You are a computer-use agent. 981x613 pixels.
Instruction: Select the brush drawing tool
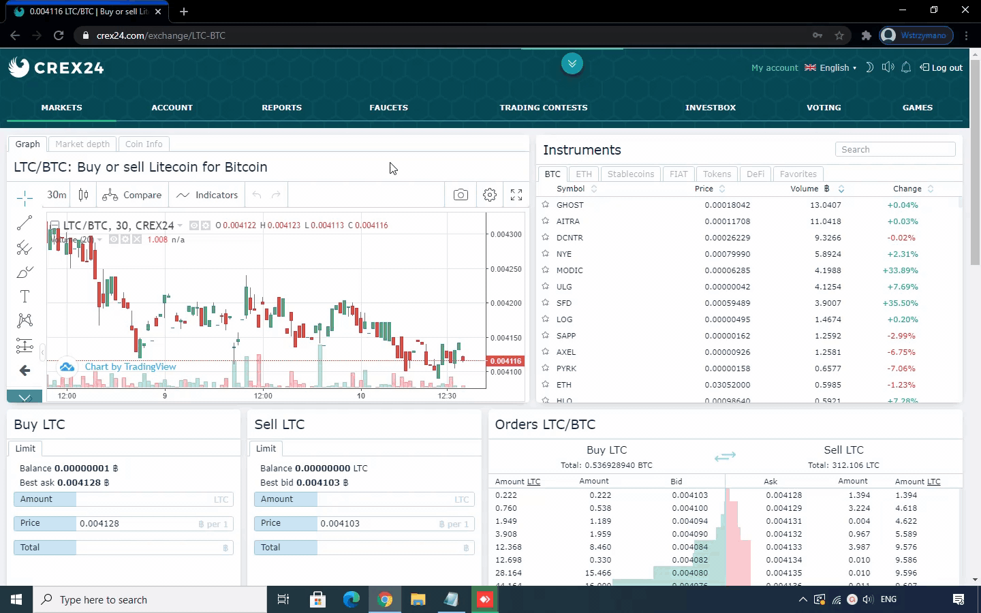(25, 272)
